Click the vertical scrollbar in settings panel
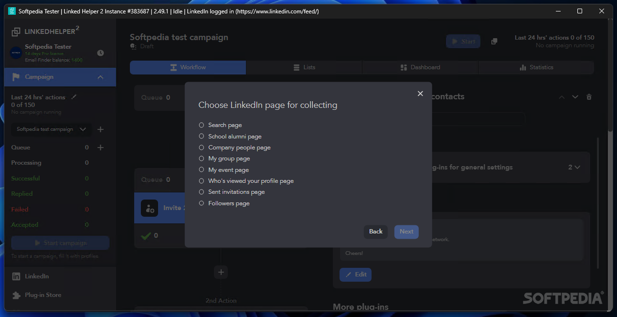Screen dimensions: 617x317 (598, 203)
